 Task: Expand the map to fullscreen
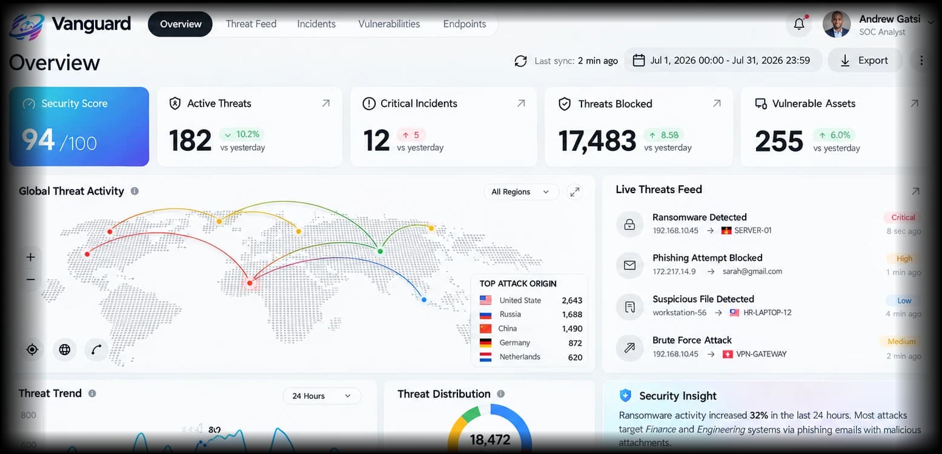[574, 192]
